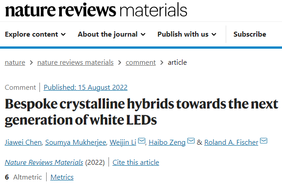Open author Roland A. Fischer's details

(231, 142)
